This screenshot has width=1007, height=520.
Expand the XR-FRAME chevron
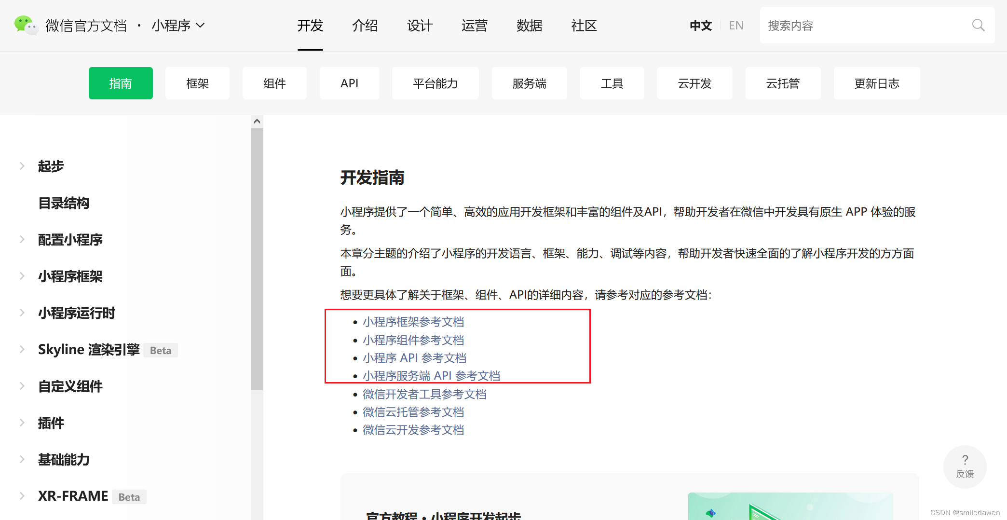(22, 496)
